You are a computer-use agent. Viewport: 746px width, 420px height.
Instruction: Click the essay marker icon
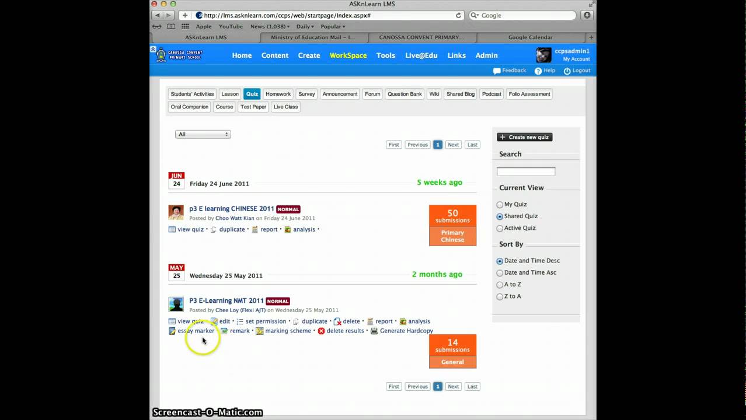(172, 331)
